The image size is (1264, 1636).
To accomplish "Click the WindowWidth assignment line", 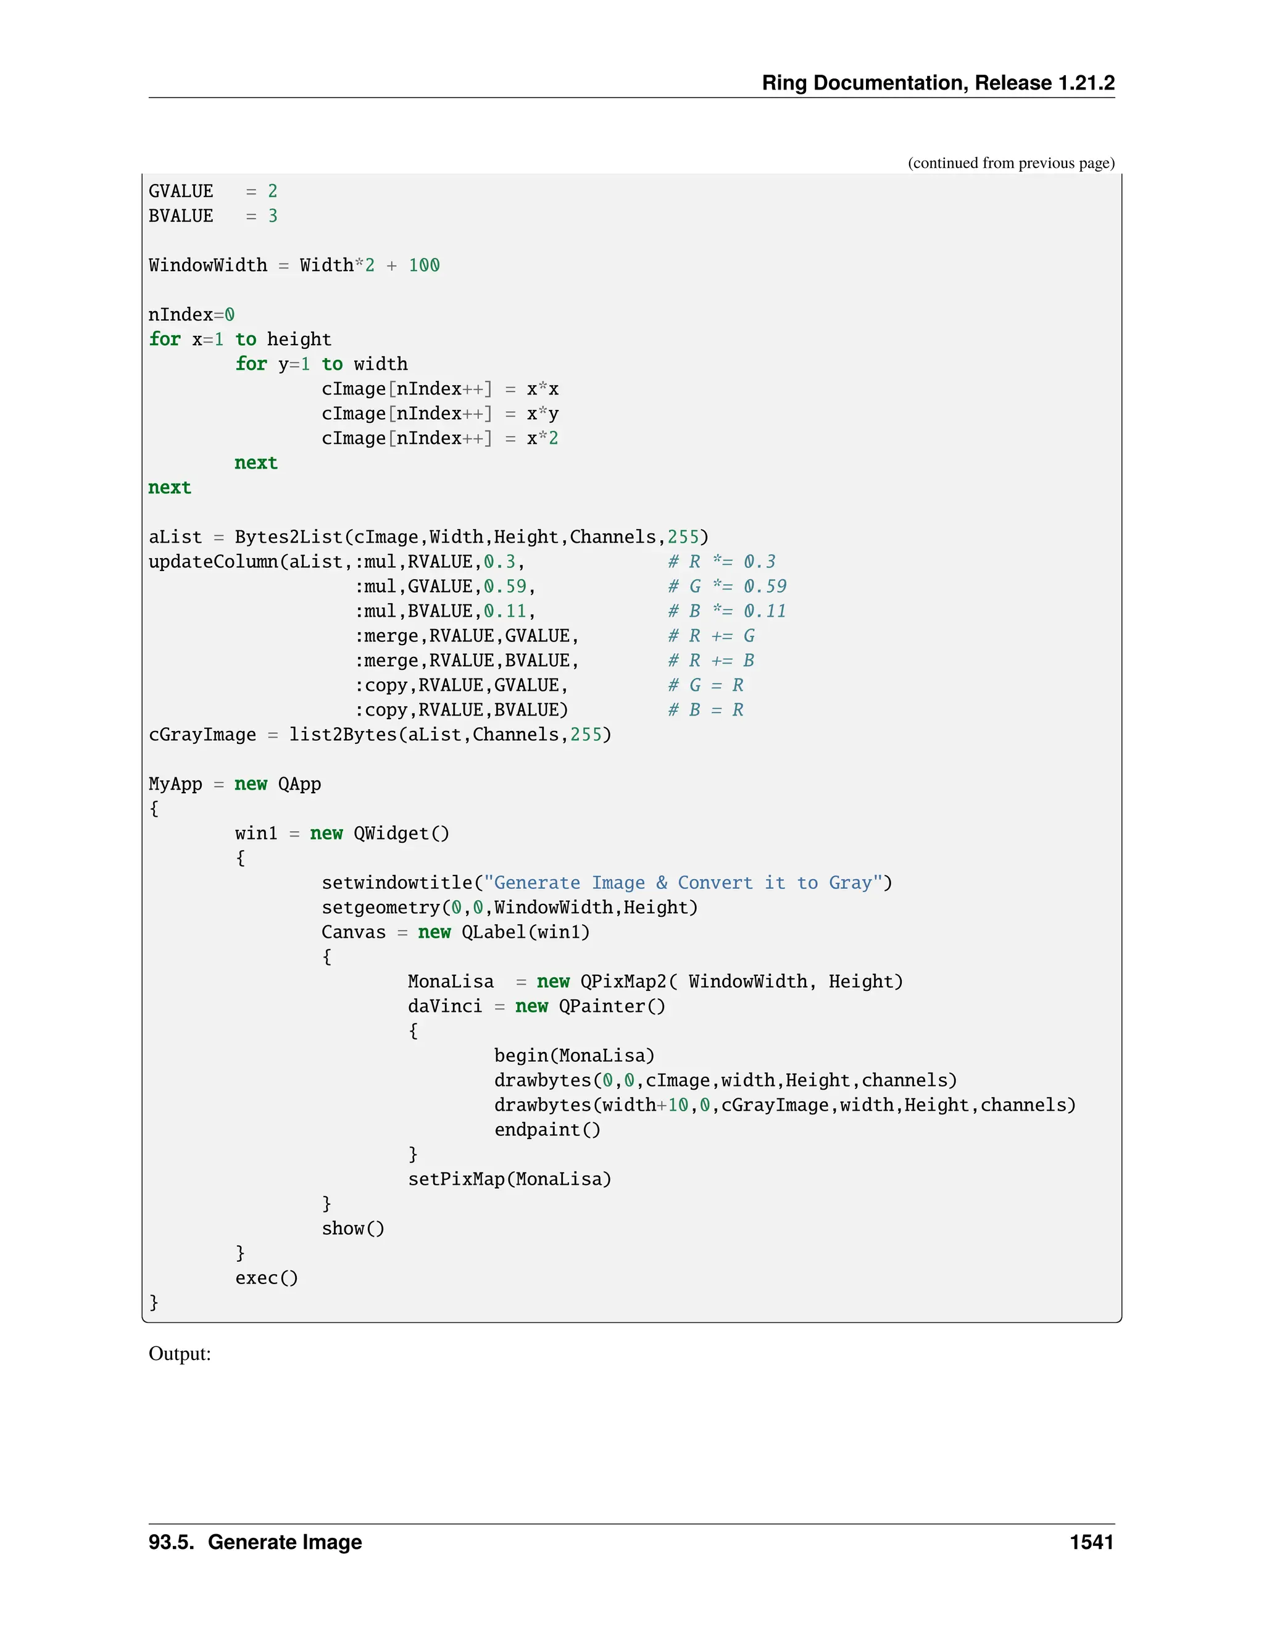I will point(294,266).
